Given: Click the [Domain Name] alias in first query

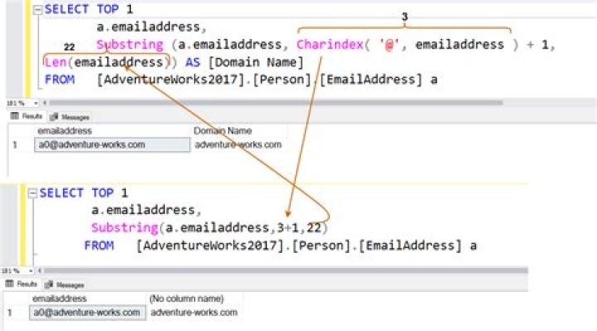Looking at the screenshot, I should 256,62.
